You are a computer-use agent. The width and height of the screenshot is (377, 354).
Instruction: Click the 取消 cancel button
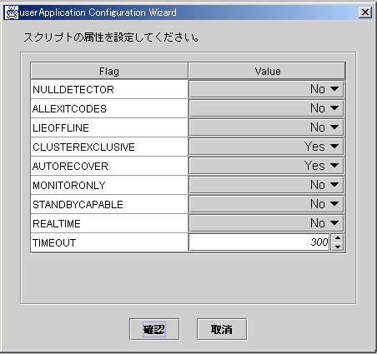[x=222, y=329]
